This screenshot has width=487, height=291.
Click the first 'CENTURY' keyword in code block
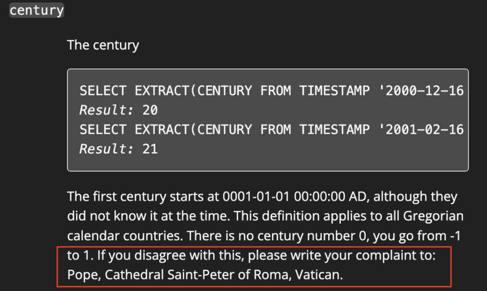click(225, 91)
